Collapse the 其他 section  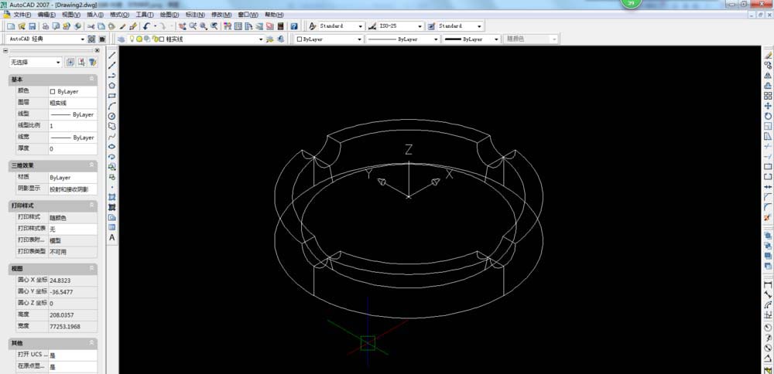point(92,342)
